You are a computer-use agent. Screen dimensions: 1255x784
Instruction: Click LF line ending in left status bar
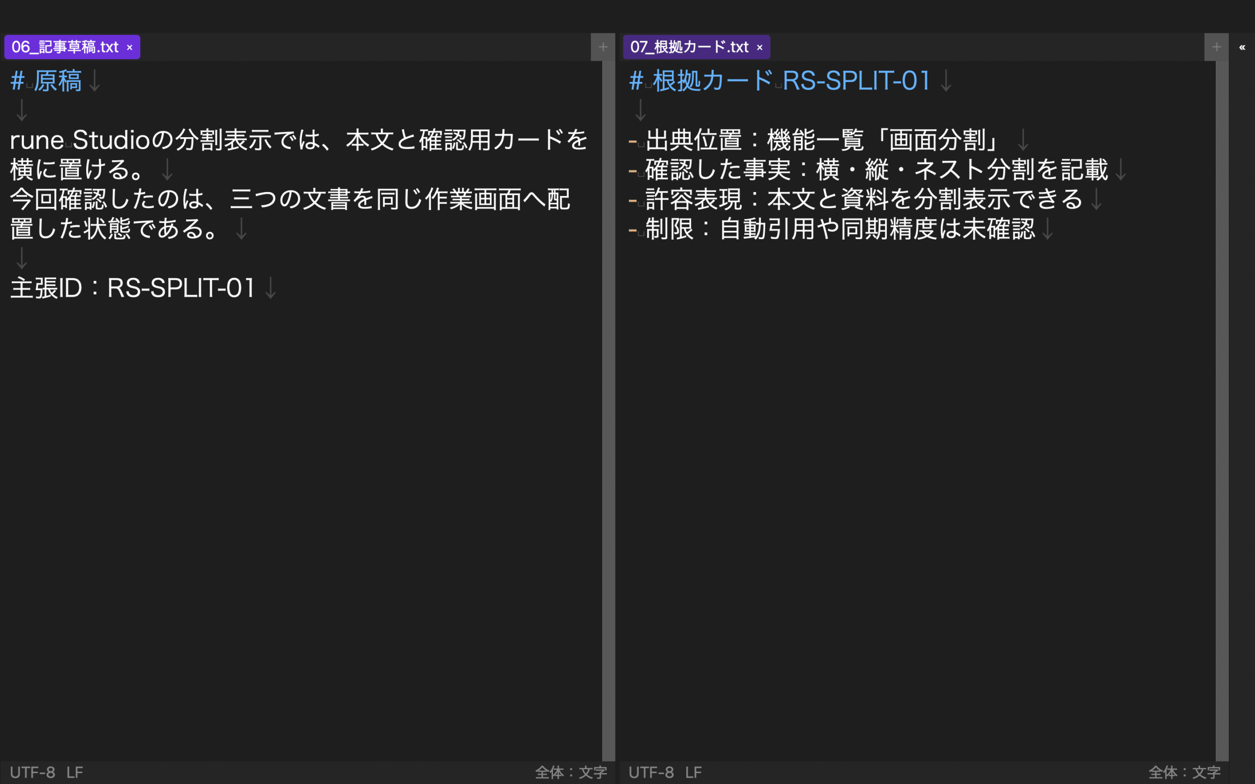(x=75, y=773)
